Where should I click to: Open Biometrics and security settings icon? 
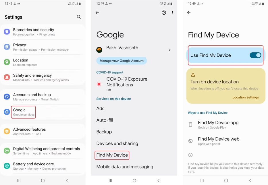7,31
